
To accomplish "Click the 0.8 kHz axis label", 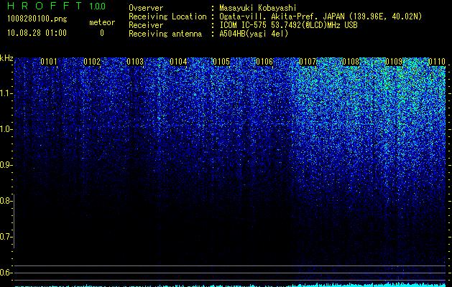I will [6, 201].
